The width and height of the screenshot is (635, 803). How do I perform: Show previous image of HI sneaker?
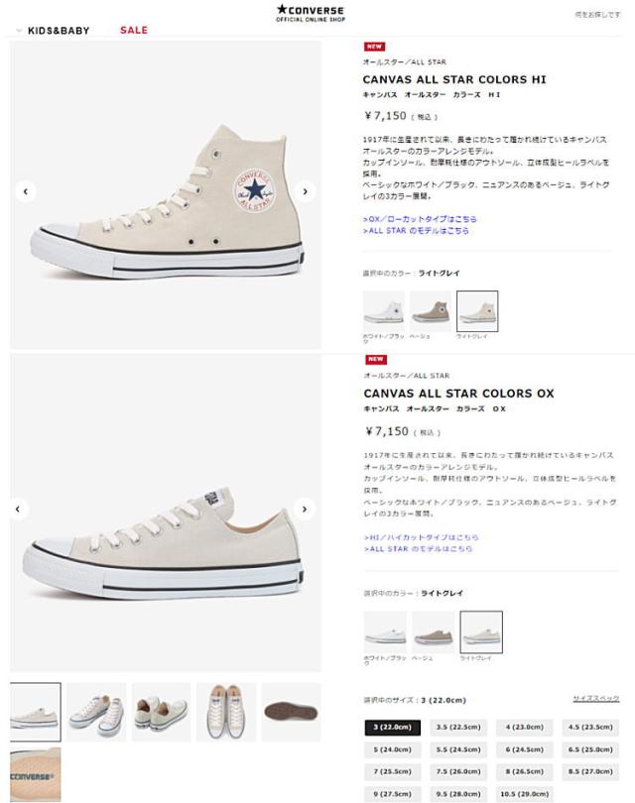click(26, 191)
